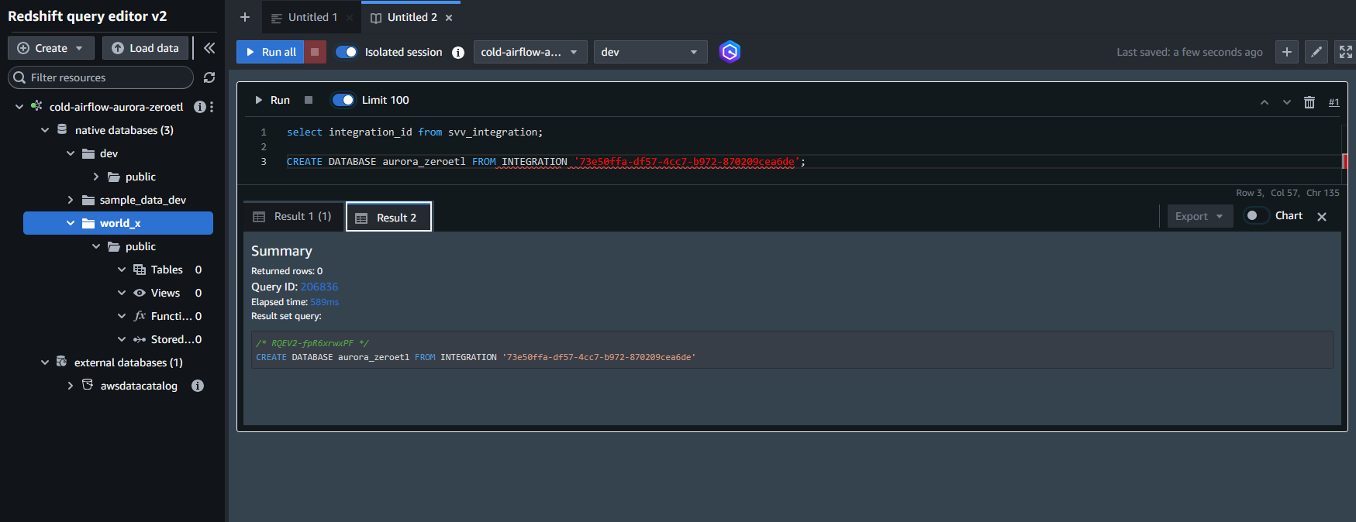Click the Load data button
This screenshot has height=522, width=1356.
point(145,48)
